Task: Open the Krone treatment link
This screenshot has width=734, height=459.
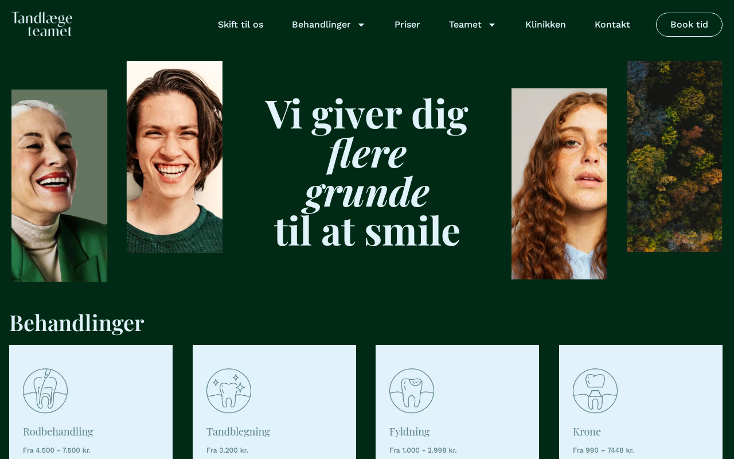Action: coord(587,431)
